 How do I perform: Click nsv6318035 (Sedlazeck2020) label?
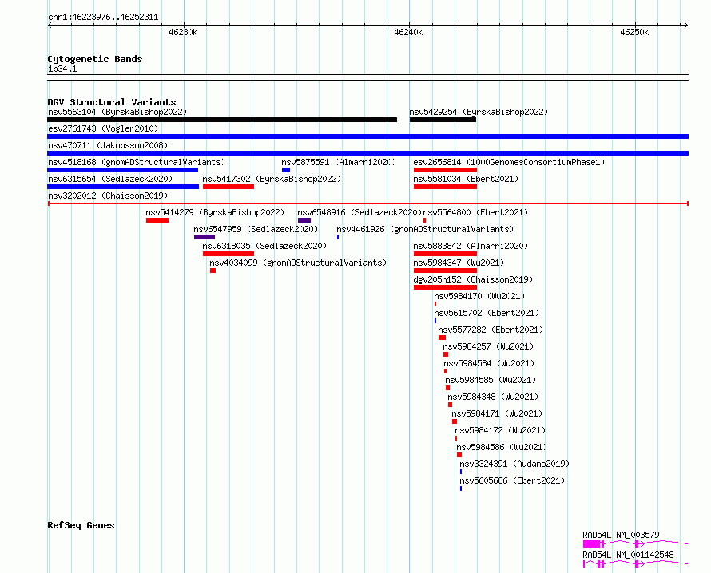[x=264, y=246]
